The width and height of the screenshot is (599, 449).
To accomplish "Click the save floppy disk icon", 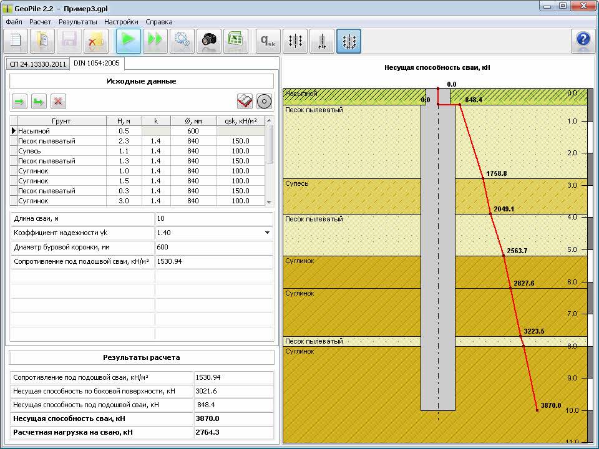I will pyautogui.click(x=69, y=41).
